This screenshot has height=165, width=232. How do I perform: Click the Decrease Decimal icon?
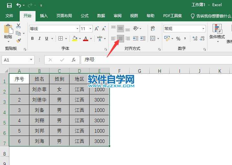(x=202, y=38)
